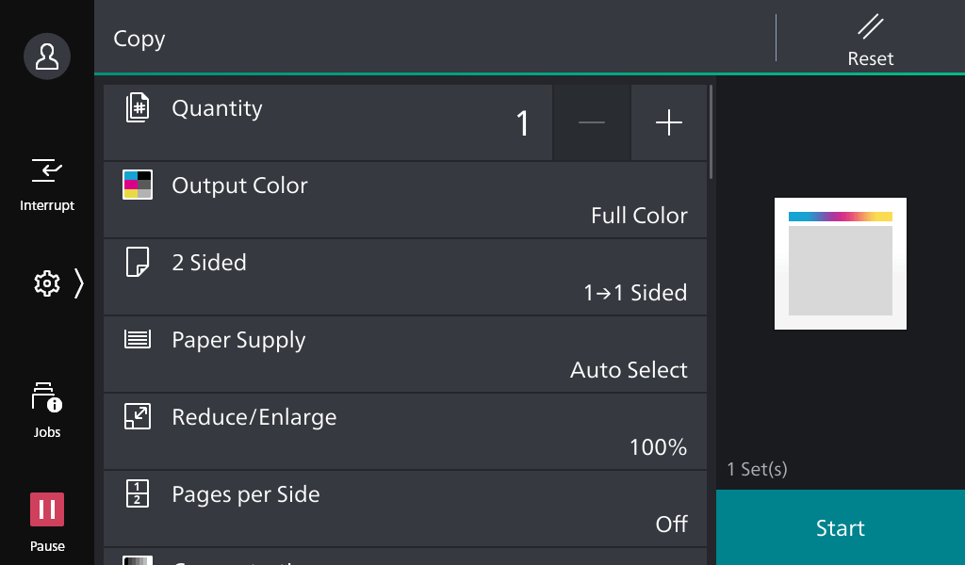Select the Copy header tab
965x565 pixels.
(139, 39)
